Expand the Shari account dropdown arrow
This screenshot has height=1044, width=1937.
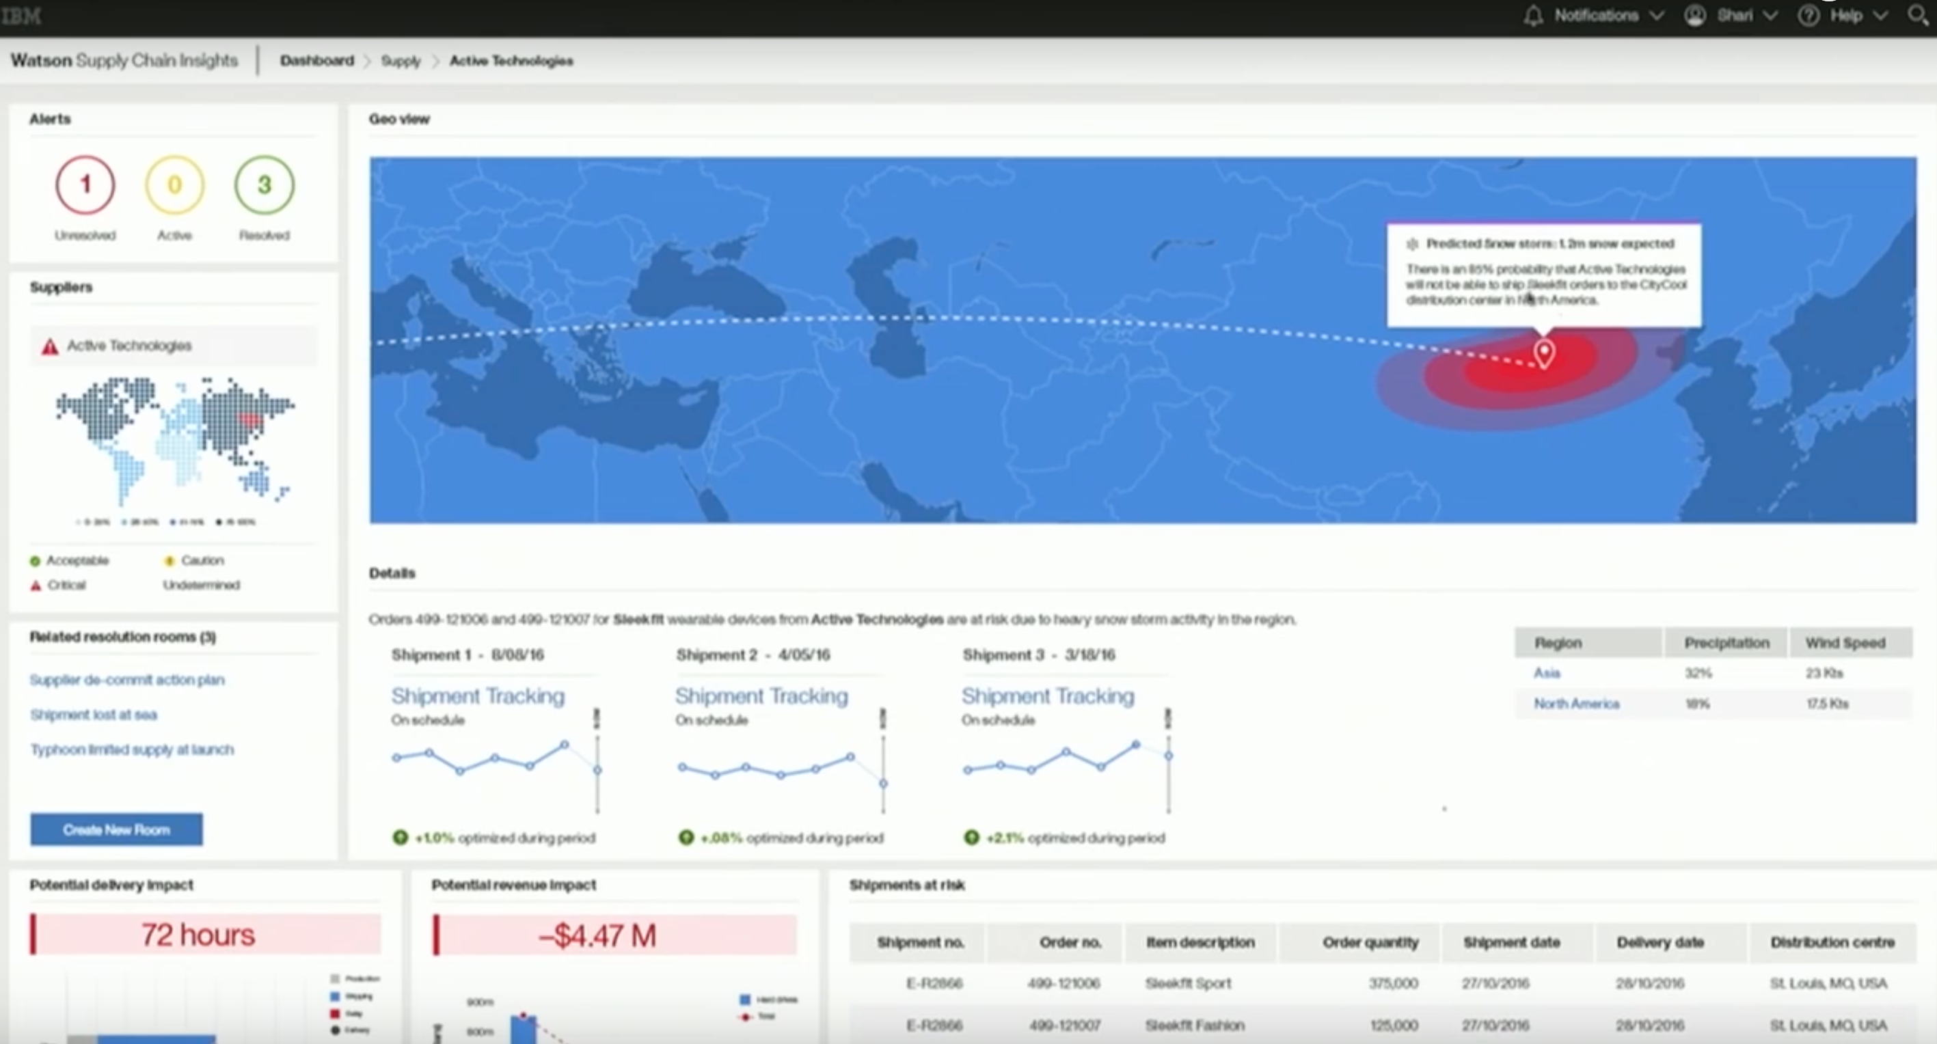coord(1770,16)
